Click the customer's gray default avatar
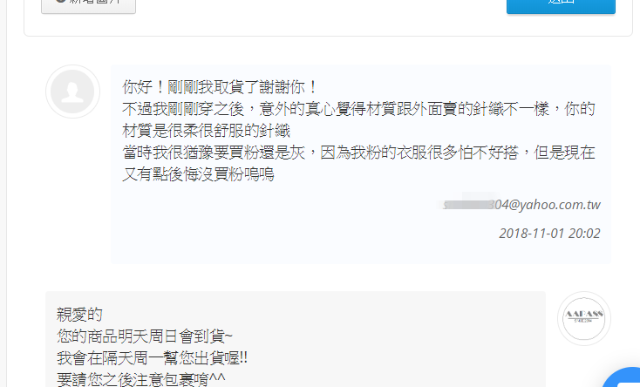The image size is (640, 387). click(x=72, y=92)
